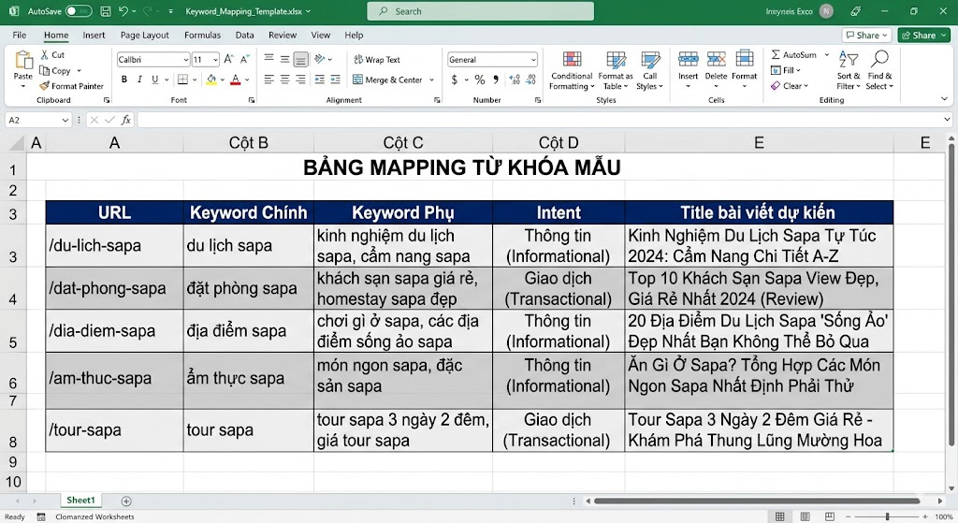Viewport: 958px width, 523px height.
Task: Open the Page Layout ribbon tab
Action: [144, 36]
